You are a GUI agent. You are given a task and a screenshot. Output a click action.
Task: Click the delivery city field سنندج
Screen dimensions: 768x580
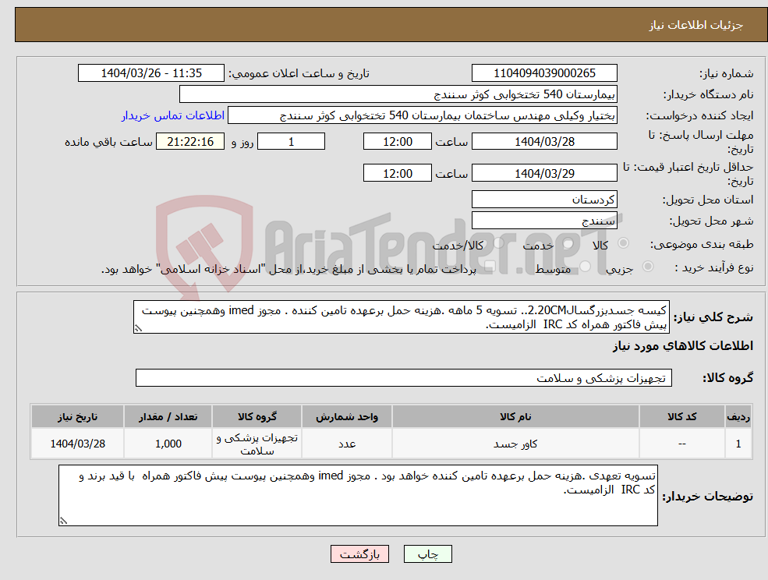pos(544,221)
